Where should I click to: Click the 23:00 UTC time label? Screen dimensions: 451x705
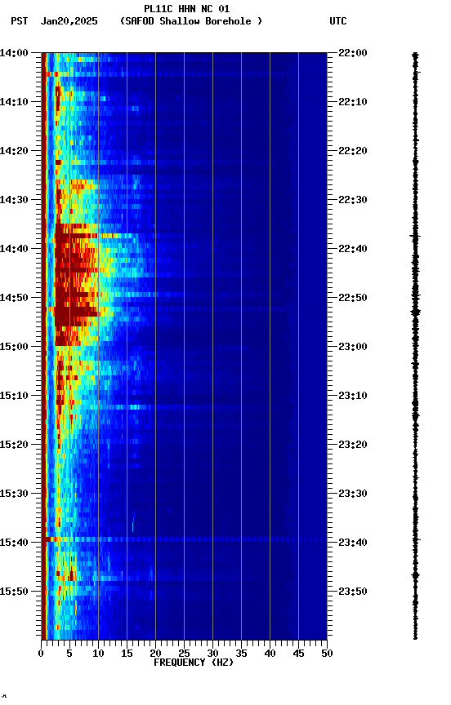point(353,347)
